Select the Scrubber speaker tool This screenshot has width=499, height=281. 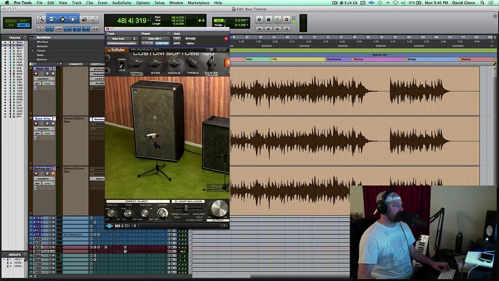tap(84, 19)
